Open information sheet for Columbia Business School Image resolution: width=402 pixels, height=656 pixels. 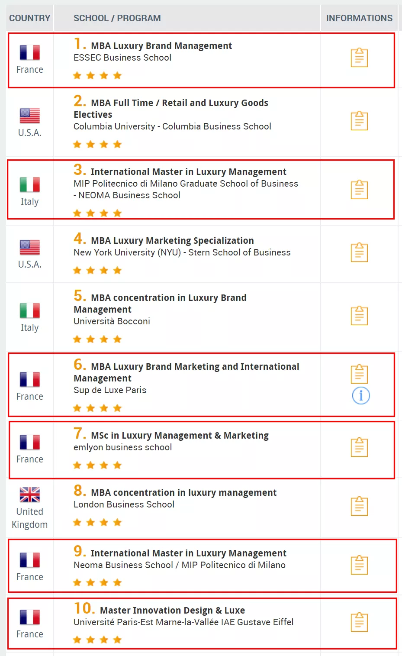(359, 121)
